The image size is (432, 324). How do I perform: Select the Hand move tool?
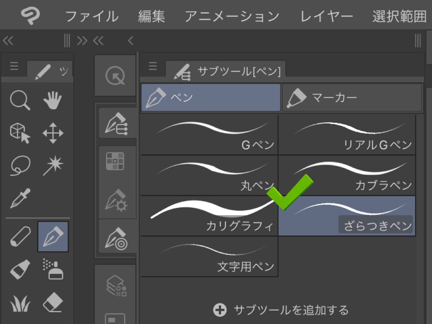(x=53, y=101)
